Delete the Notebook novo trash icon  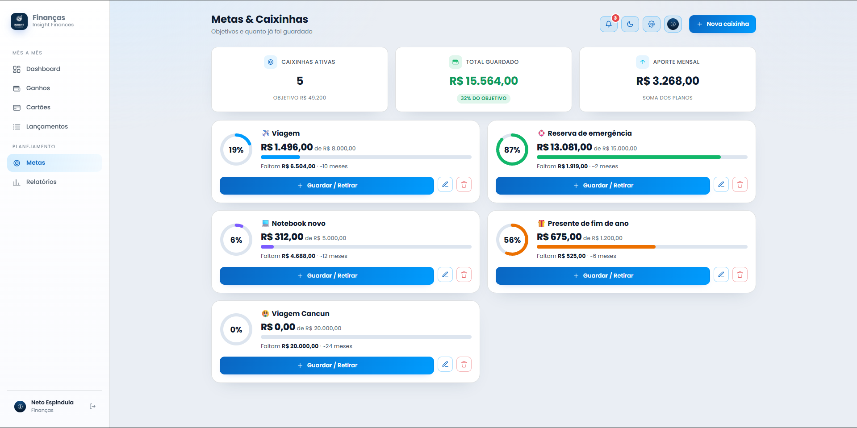[464, 274]
